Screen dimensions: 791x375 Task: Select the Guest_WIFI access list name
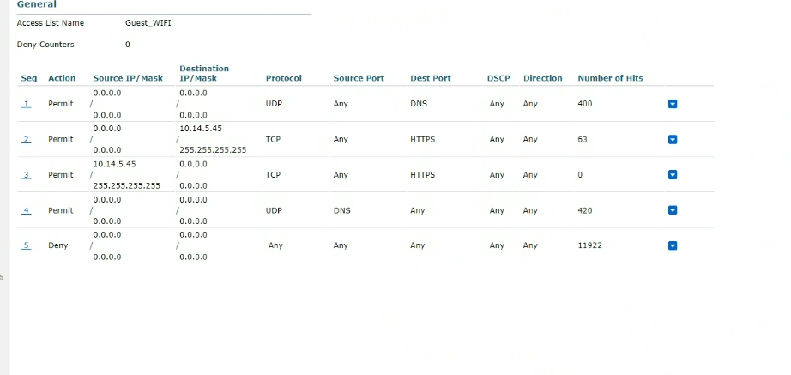tap(148, 23)
